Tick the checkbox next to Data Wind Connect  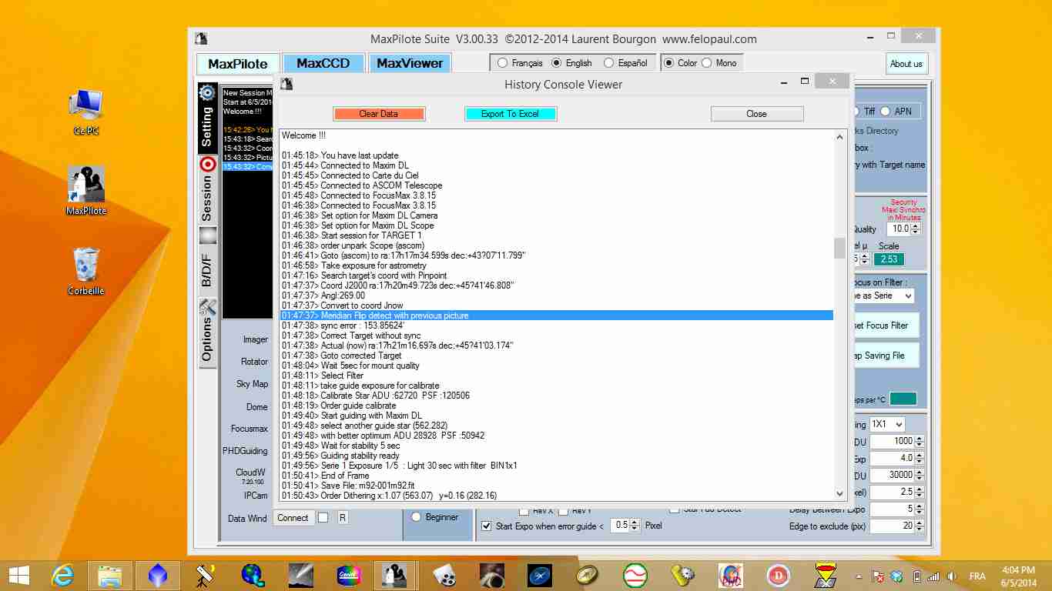point(323,518)
